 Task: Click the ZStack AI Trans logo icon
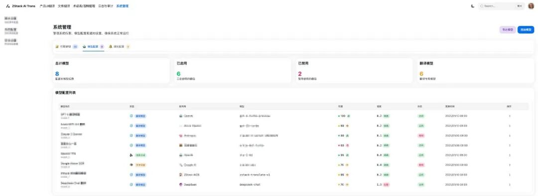pyautogui.click(x=8, y=6)
